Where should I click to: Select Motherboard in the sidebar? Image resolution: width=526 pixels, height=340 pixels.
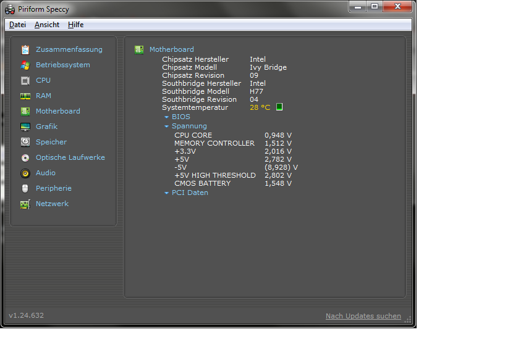pyautogui.click(x=57, y=111)
